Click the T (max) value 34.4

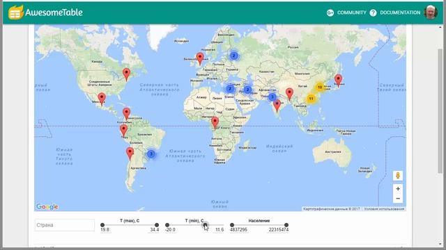(x=155, y=230)
